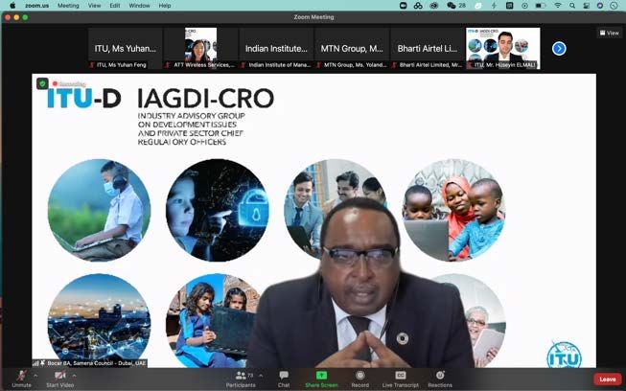Open the Wi-Fi status menu
Screen dimensions: 626x391
[558, 6]
